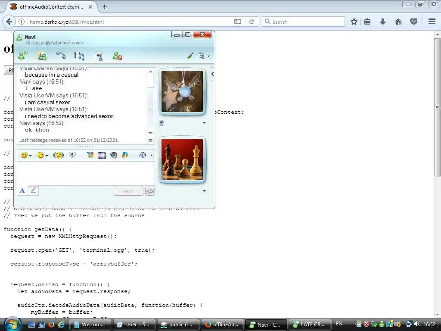Click 'i need to become advanced sexor' message
This screenshot has height=331, width=441.
point(69,116)
